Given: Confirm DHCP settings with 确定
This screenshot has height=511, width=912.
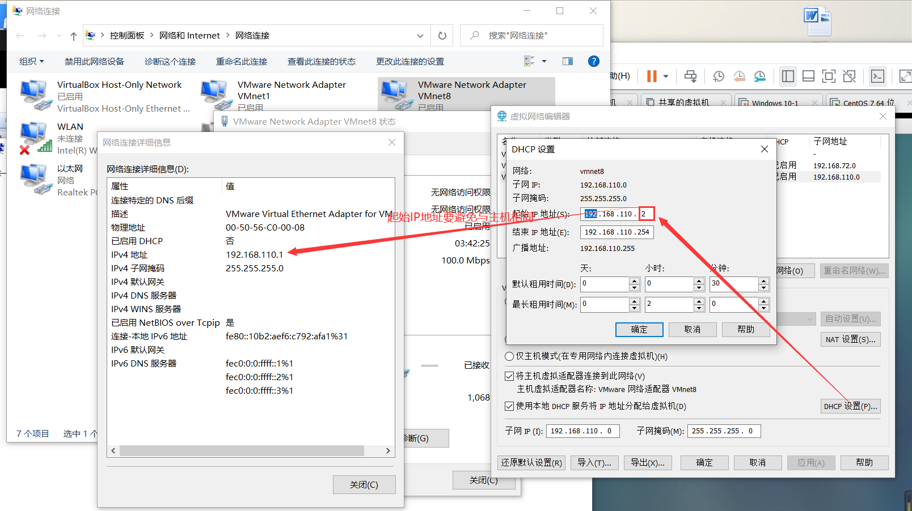Looking at the screenshot, I should (x=639, y=330).
